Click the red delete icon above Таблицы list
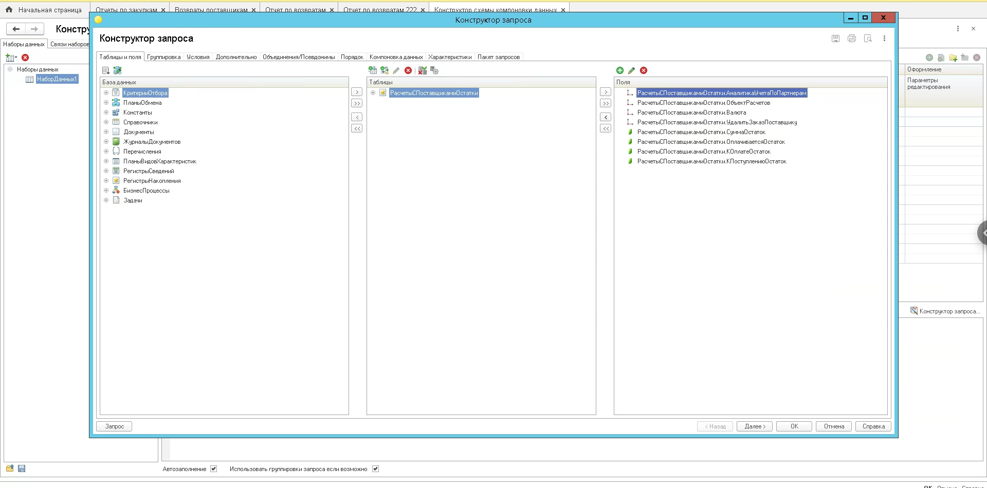 tap(408, 70)
